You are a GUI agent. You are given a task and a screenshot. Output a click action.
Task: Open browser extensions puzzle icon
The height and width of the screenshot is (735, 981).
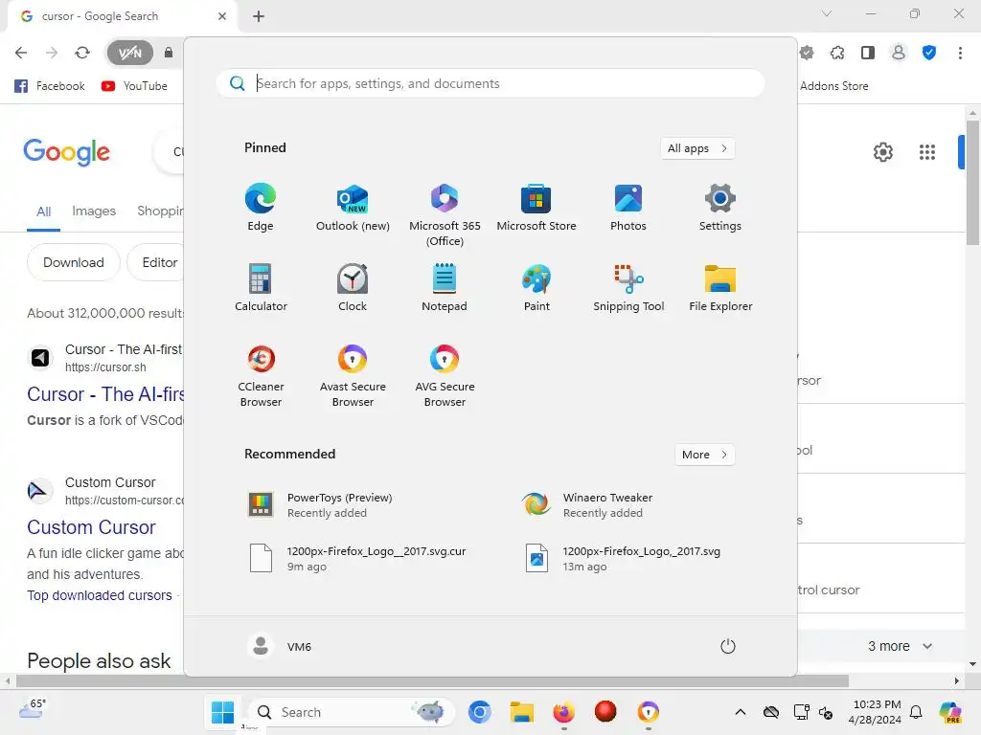click(x=837, y=54)
